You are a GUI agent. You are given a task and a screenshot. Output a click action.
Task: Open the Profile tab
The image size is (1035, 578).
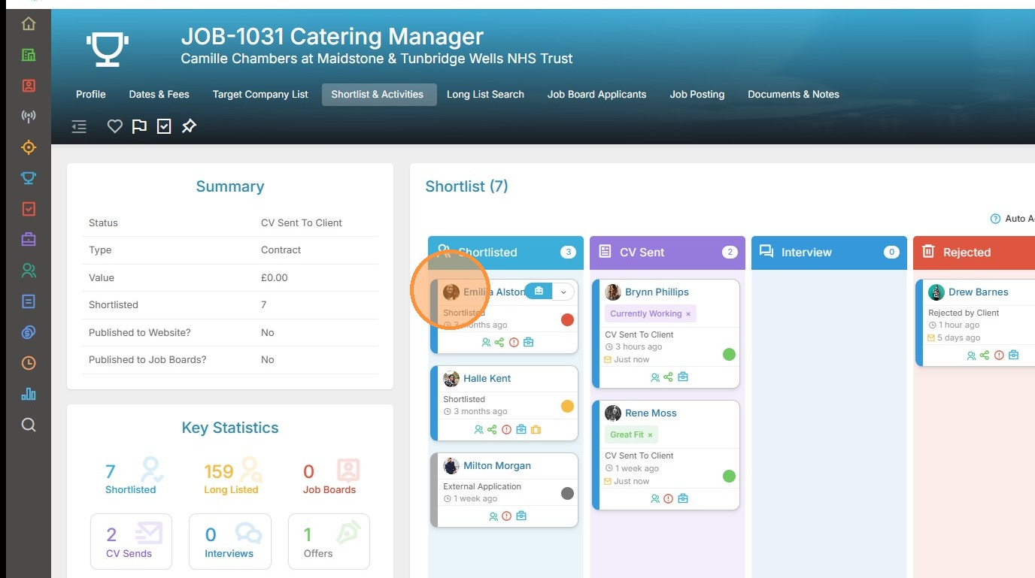pos(91,95)
